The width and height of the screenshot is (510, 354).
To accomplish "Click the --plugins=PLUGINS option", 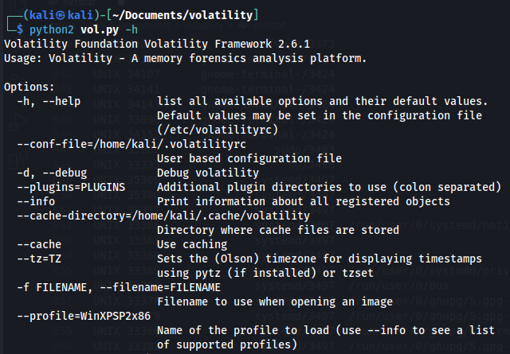I will 71,187.
